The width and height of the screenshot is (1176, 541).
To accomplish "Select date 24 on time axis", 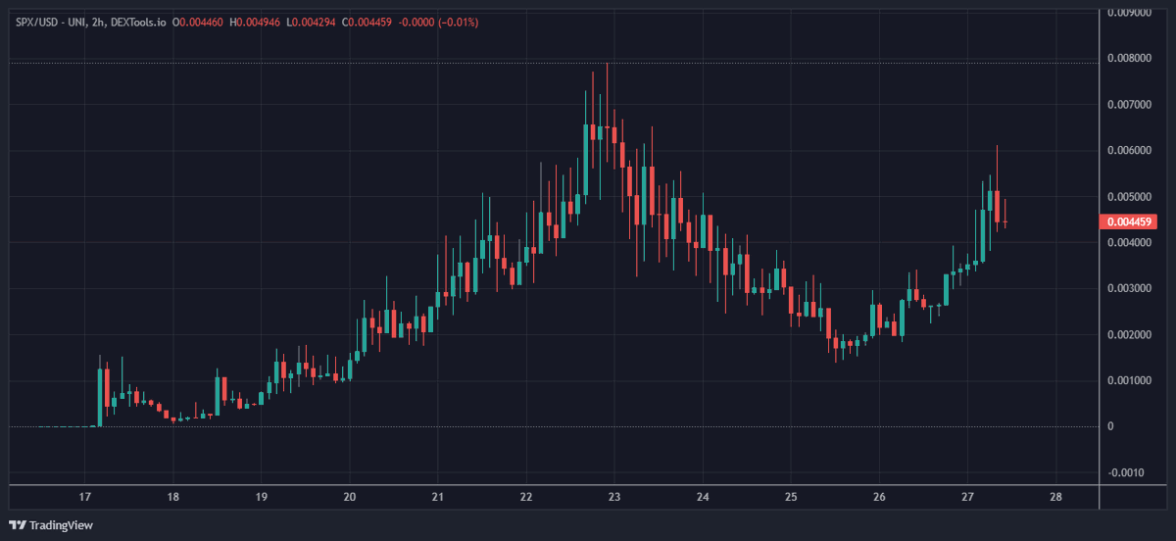I will (703, 496).
